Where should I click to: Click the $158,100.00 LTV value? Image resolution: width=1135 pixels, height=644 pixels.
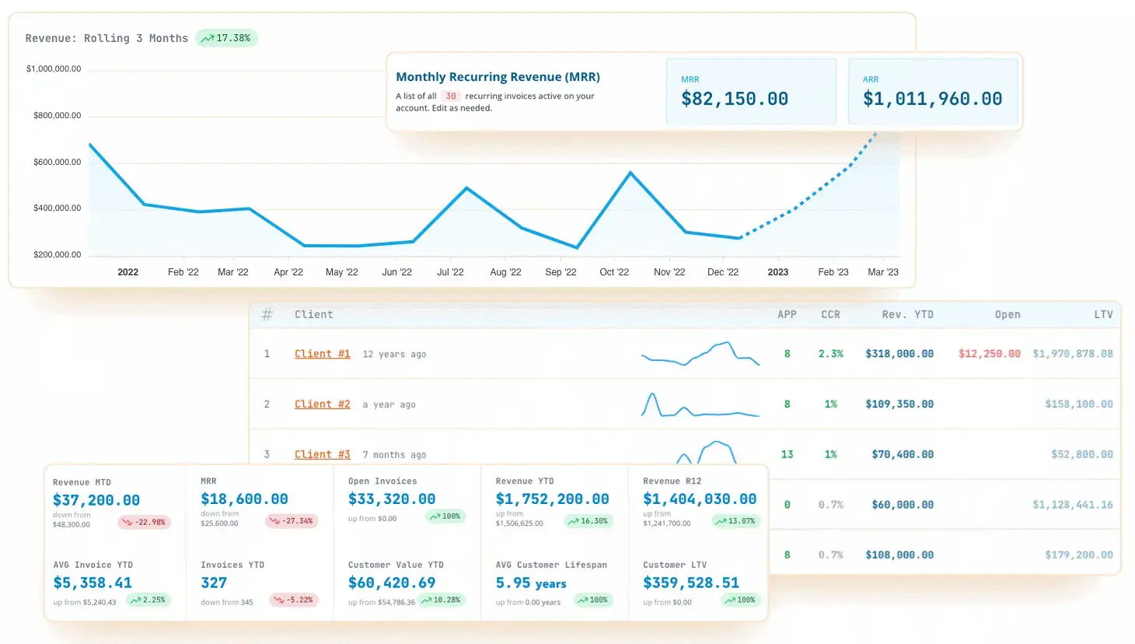click(x=1079, y=404)
